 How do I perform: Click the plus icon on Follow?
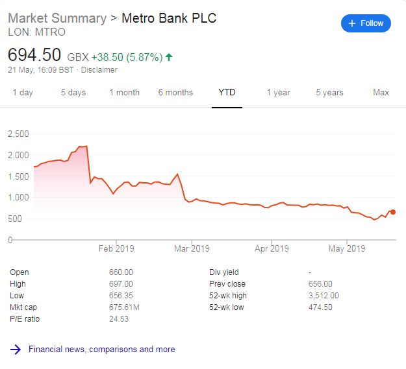352,23
